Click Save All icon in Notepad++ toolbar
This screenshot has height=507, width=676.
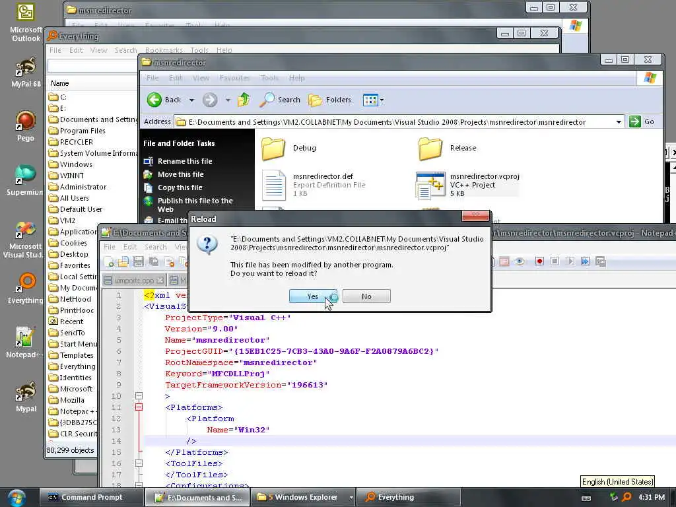point(153,261)
